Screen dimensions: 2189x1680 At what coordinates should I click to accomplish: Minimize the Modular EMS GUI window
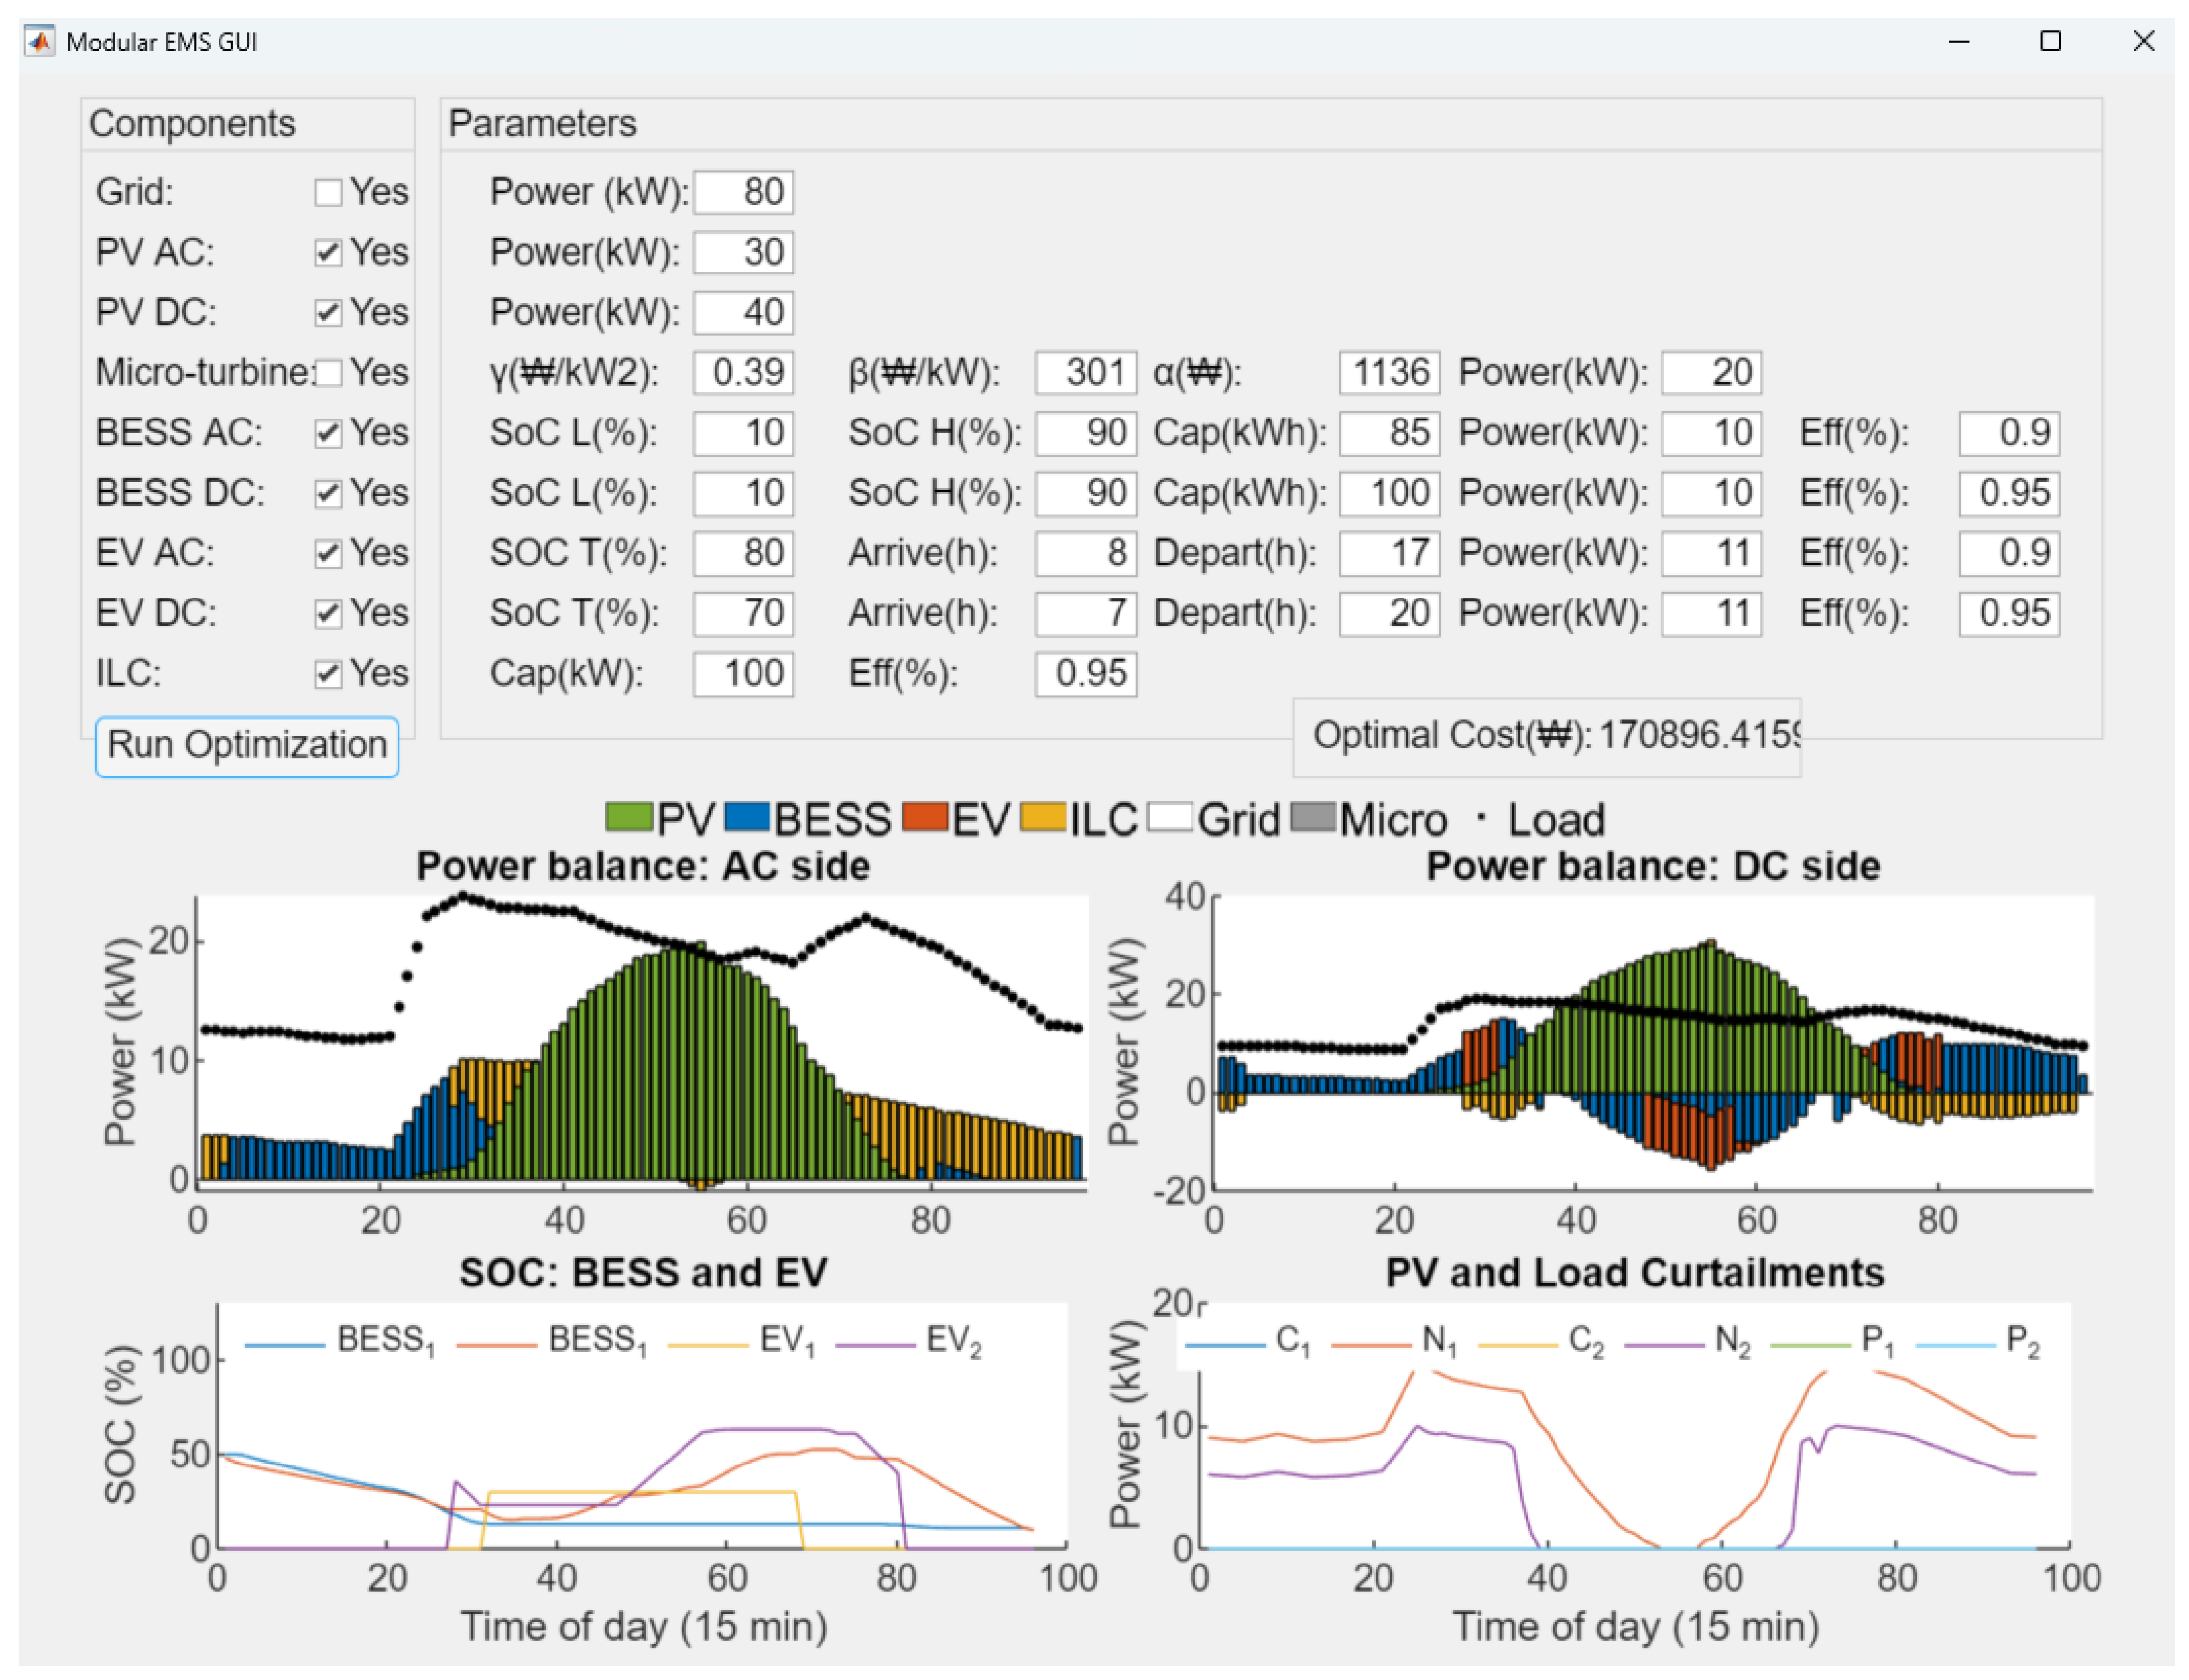pos(1959,41)
